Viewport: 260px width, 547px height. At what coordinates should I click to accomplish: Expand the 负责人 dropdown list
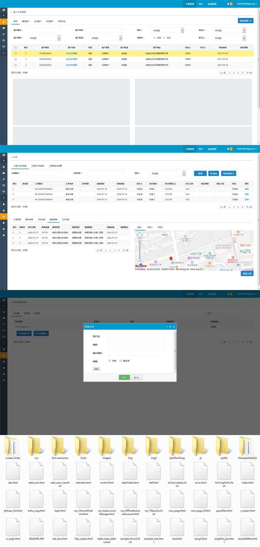pos(244,30)
